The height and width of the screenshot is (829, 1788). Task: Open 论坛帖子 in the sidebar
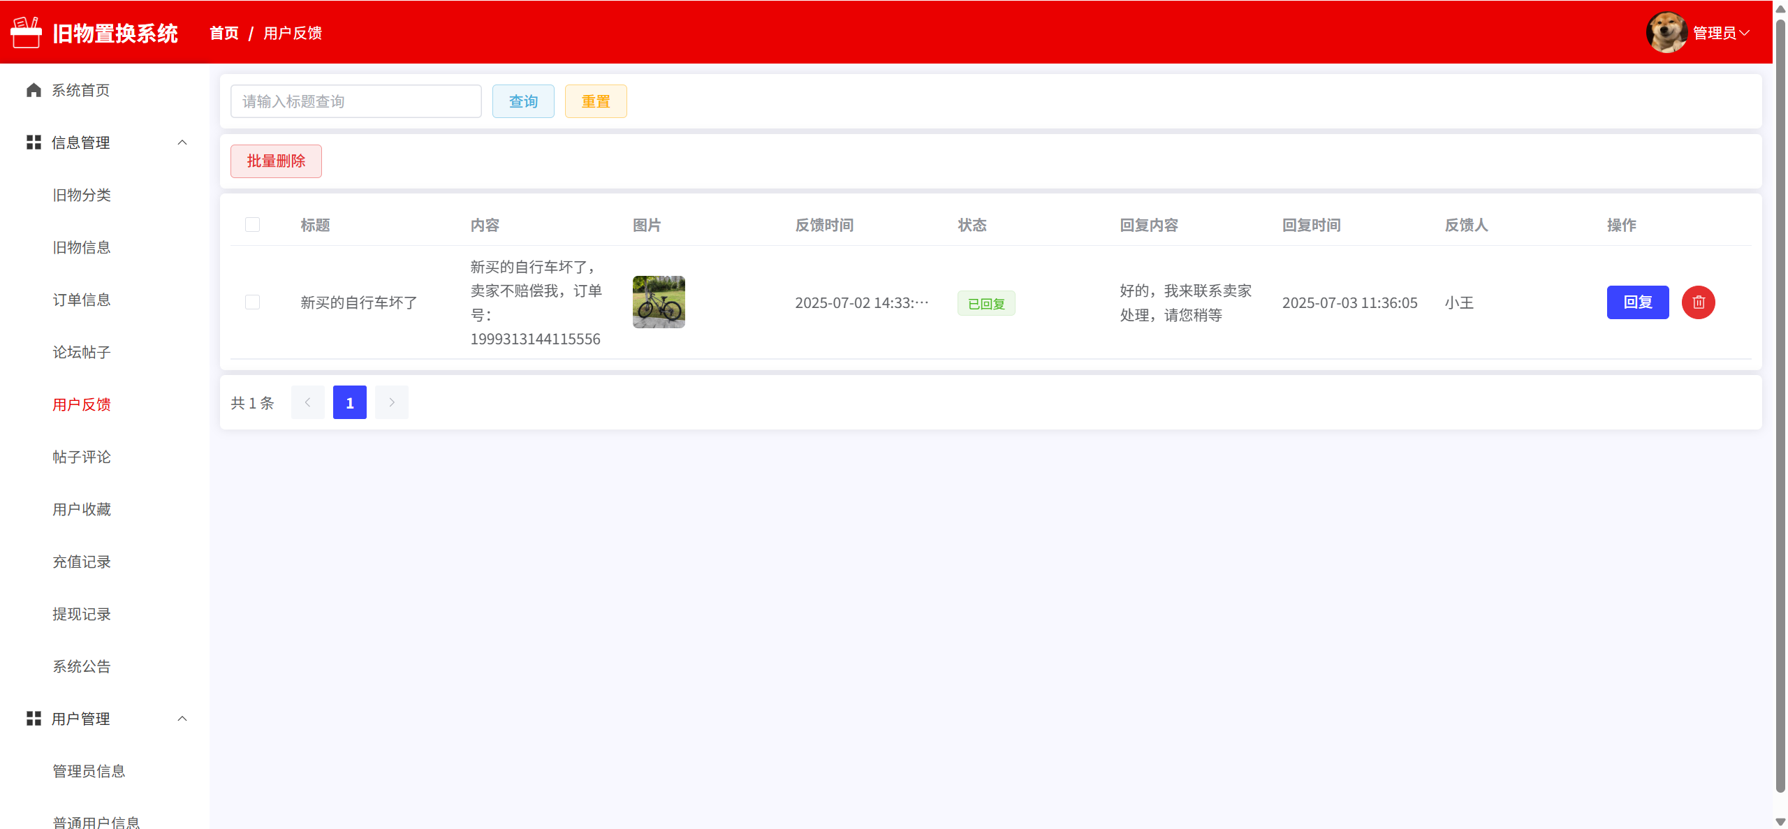click(x=82, y=352)
